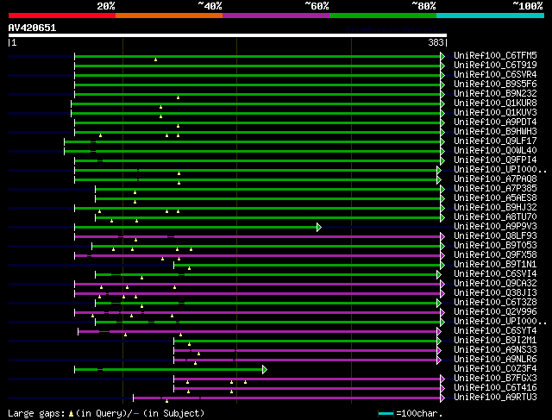Click the orange ~40% identity legend segment
Image resolution: width=552 pixels, height=420 pixels.
pos(169,16)
